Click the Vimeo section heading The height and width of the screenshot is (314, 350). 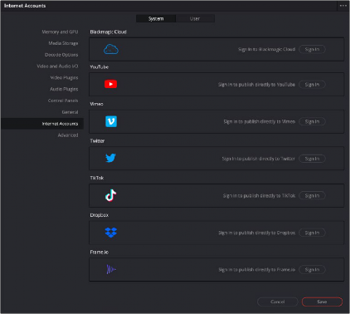[96, 104]
